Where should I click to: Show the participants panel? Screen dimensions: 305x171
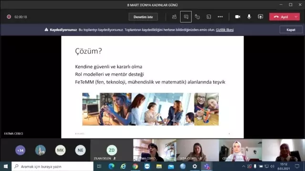(x=174, y=17)
